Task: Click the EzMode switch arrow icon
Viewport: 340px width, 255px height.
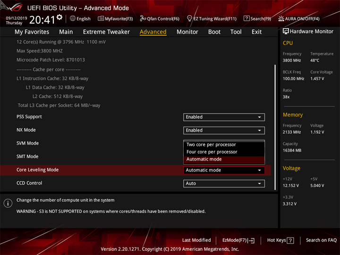Action: (x=251, y=240)
